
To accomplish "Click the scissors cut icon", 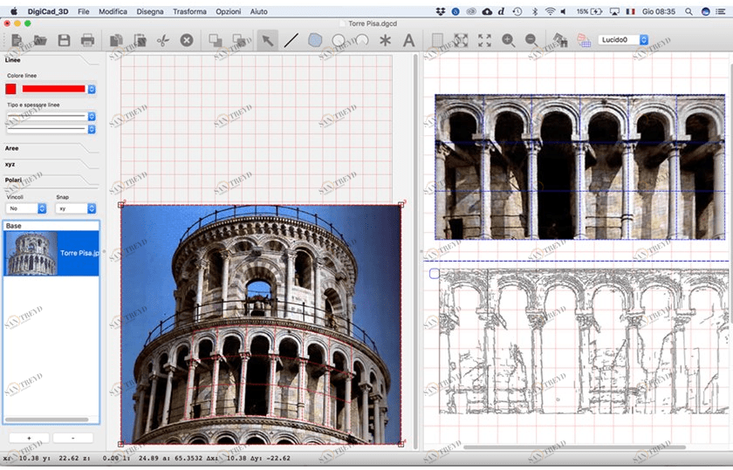I will click(x=162, y=40).
